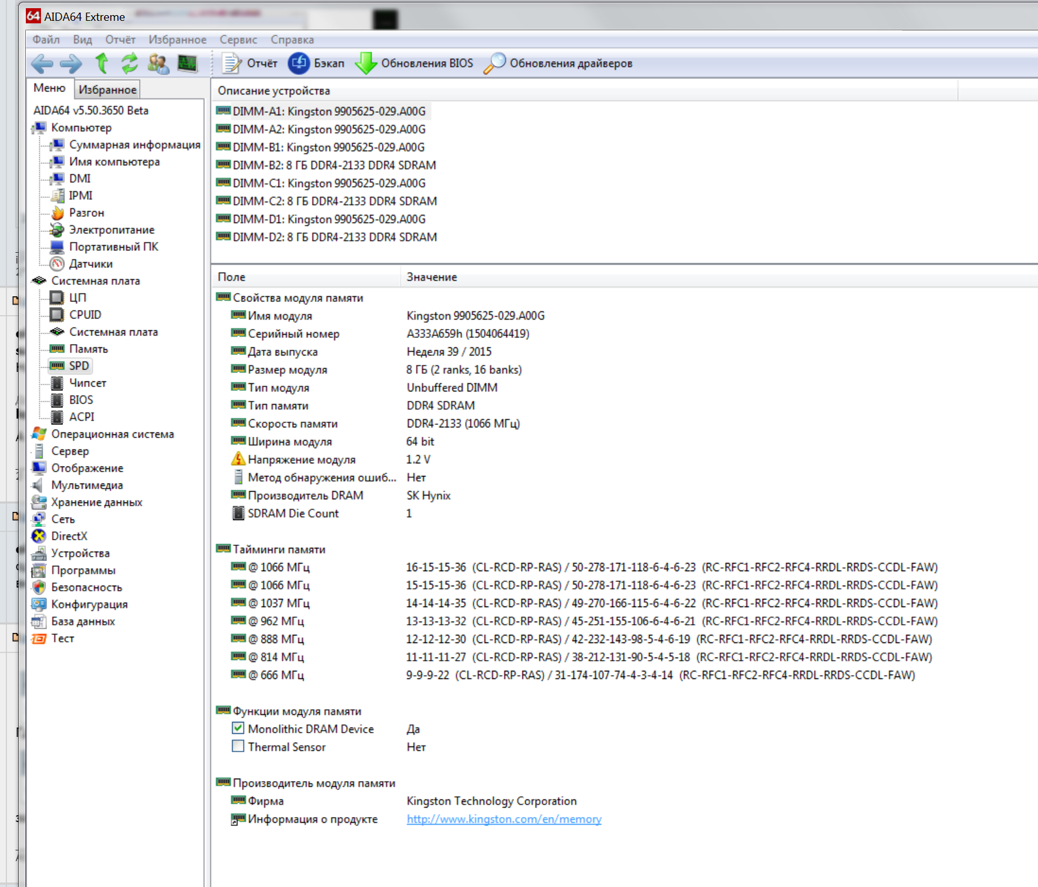Image resolution: width=1038 pixels, height=887 pixels.
Task: Open the Сервис menu
Action: [238, 40]
